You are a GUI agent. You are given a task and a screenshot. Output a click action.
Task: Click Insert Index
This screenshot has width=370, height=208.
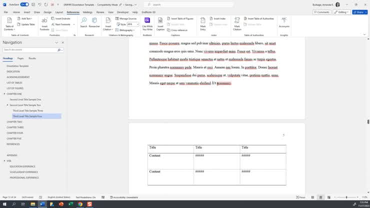[217, 18]
